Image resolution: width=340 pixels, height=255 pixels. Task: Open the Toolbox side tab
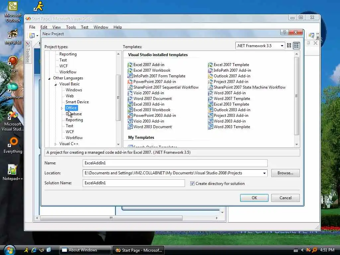pos(28,52)
